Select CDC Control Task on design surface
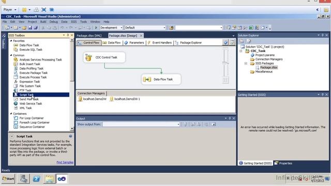 [104, 57]
